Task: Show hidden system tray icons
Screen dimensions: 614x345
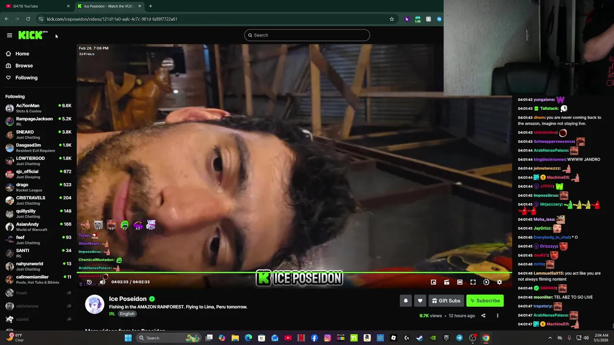Action: click(x=550, y=338)
